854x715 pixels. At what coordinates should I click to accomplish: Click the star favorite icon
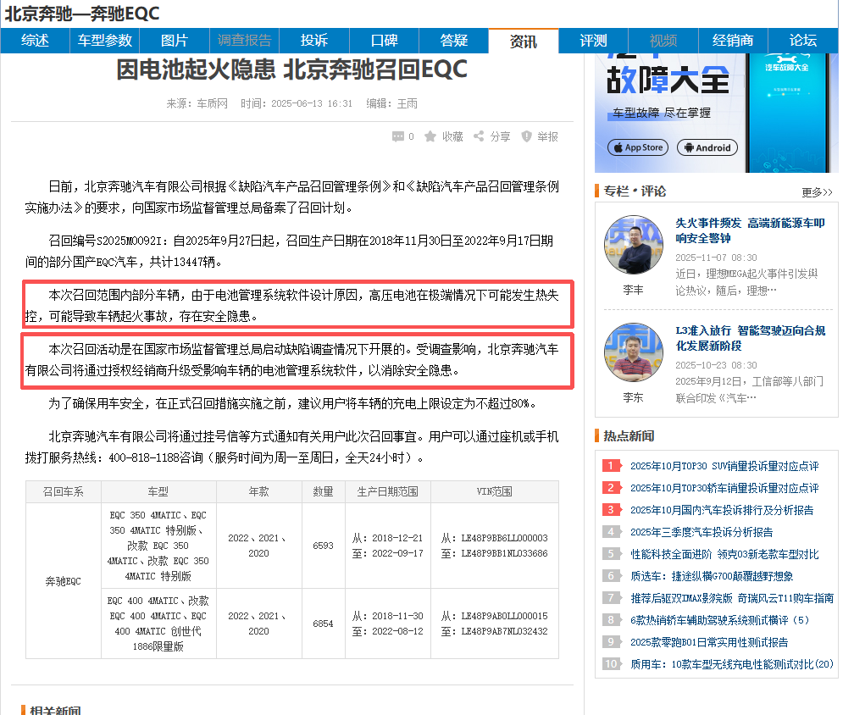430,136
